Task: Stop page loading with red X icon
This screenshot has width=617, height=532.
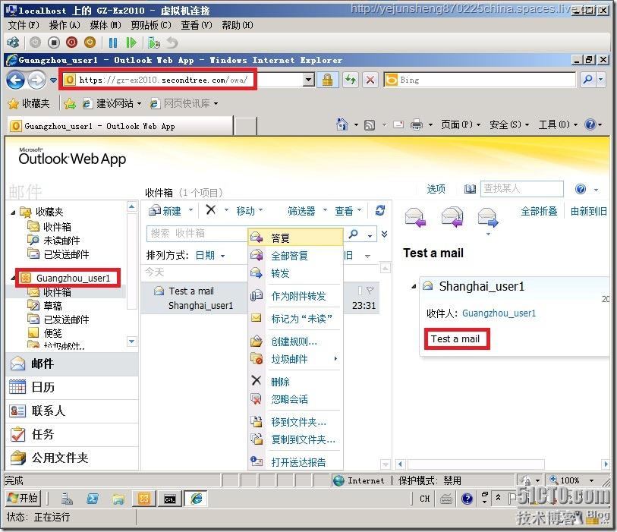Action: tap(370, 80)
